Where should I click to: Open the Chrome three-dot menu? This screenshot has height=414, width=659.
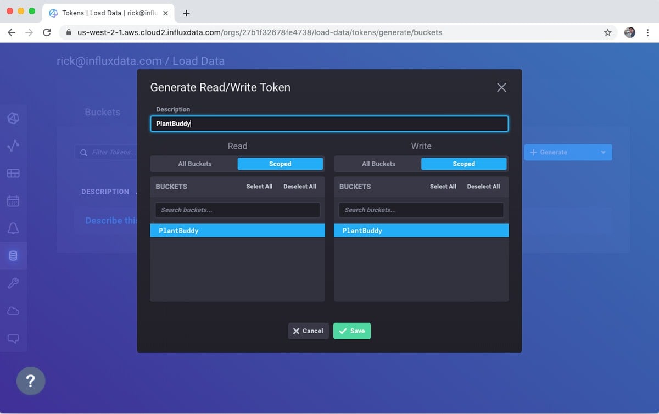pyautogui.click(x=646, y=32)
